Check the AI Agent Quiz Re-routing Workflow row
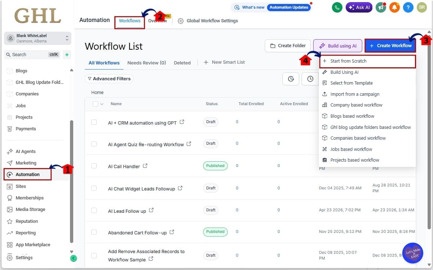The image size is (433, 270). (94, 144)
